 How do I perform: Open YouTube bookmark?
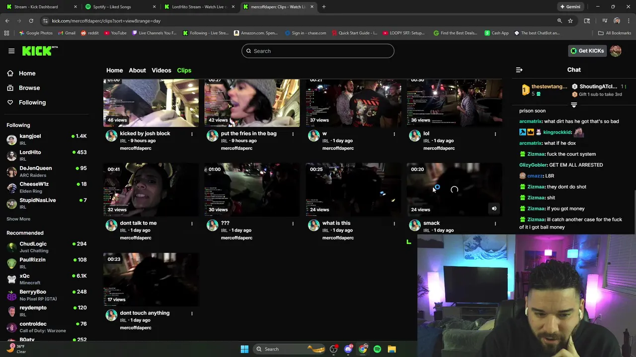pos(115,33)
